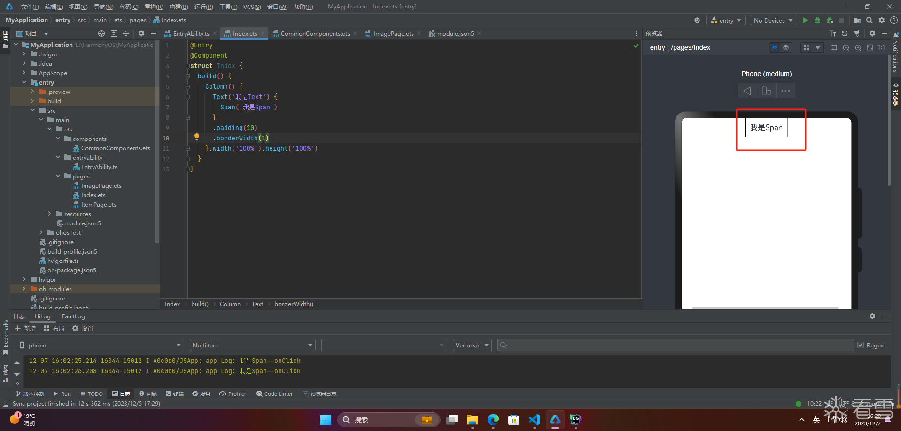Expand the .hvigor folder
Image resolution: width=901 pixels, height=431 pixels.
click(24, 54)
